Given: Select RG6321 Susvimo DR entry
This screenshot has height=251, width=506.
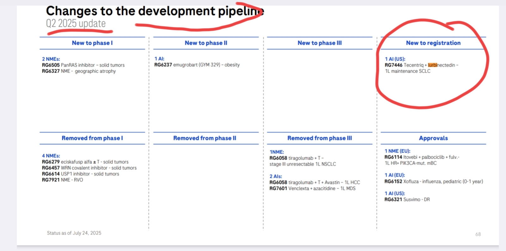Looking at the screenshot, I should 407,199.
